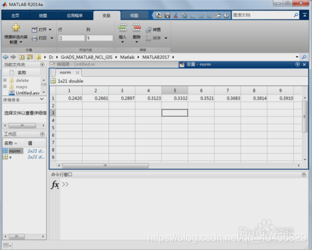
Task: Click Save icon in quick access toolbar
Action: pyautogui.click(x=167, y=15)
